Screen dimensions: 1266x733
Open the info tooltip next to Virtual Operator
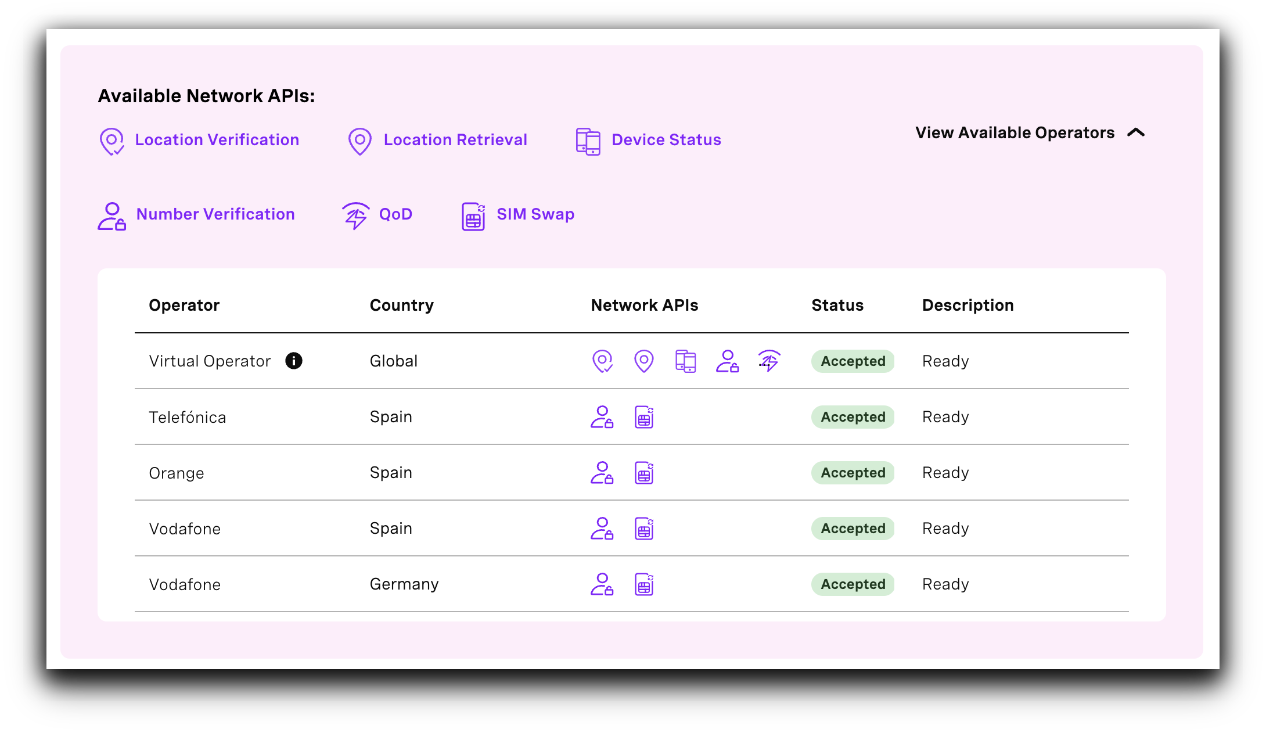point(294,361)
